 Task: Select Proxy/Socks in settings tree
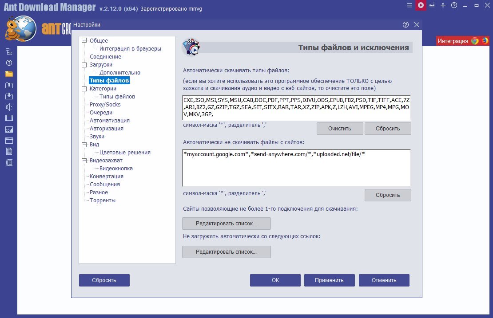pyautogui.click(x=105, y=105)
